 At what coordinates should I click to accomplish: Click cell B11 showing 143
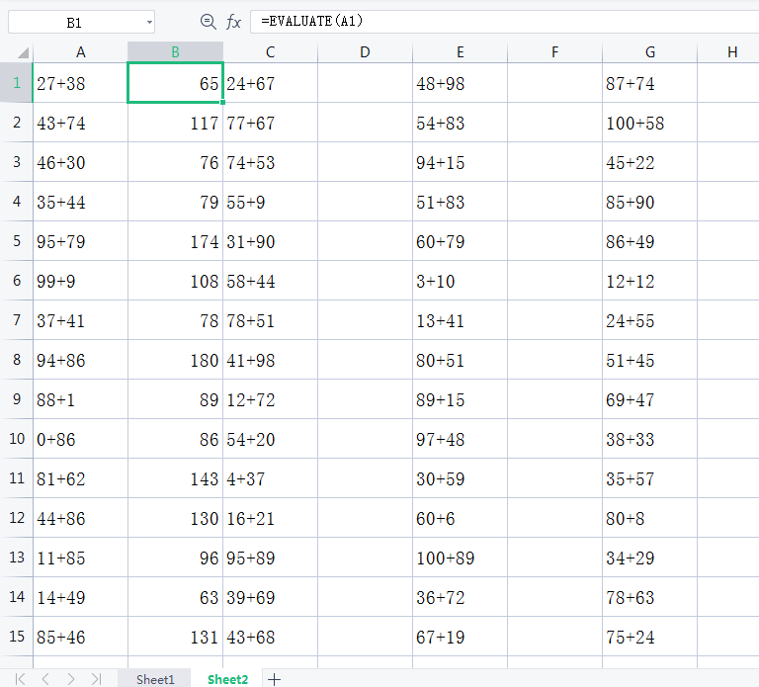pos(175,478)
